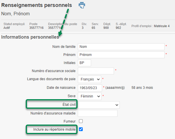Image resolution: width=175 pixels, height=139 pixels.
Task: Click the Nom de famille text field
Action: point(121,47)
